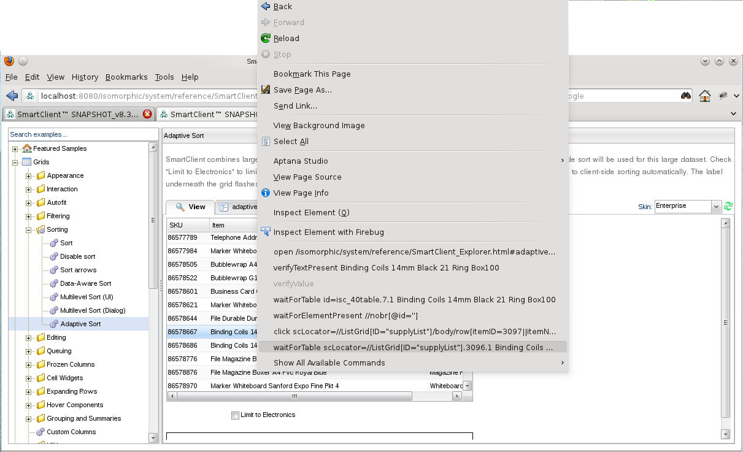
Task: Click Reload icon in context menu
Action: tap(266, 38)
